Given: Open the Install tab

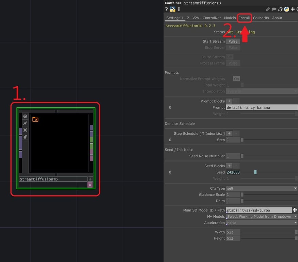Looking at the screenshot, I should tap(244, 18).
